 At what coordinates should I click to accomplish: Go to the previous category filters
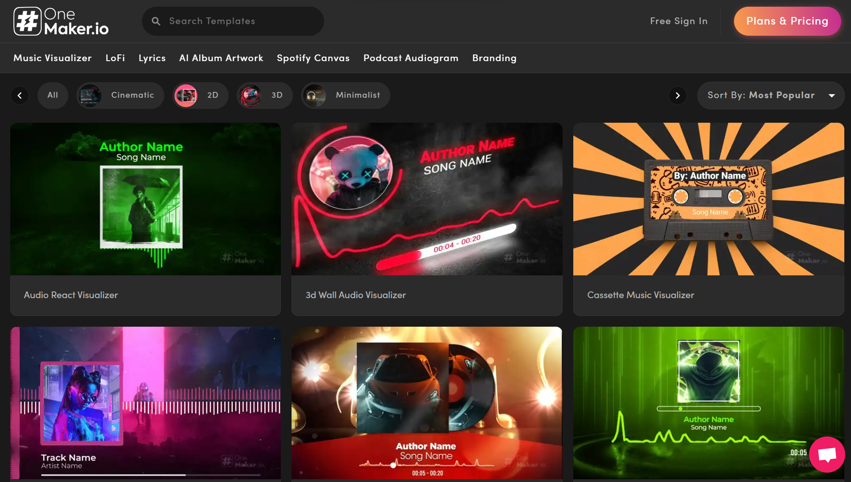(x=20, y=96)
